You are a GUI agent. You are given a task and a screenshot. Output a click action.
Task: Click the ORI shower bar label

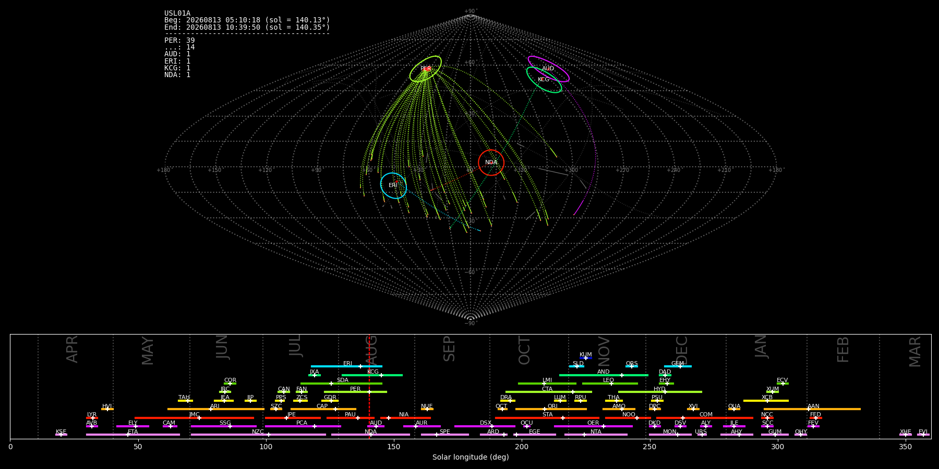[x=552, y=406]
